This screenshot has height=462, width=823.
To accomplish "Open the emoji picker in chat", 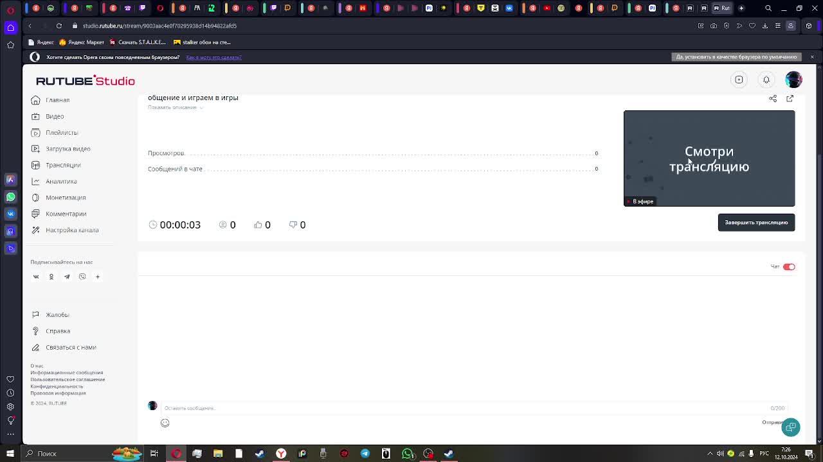I will point(165,423).
